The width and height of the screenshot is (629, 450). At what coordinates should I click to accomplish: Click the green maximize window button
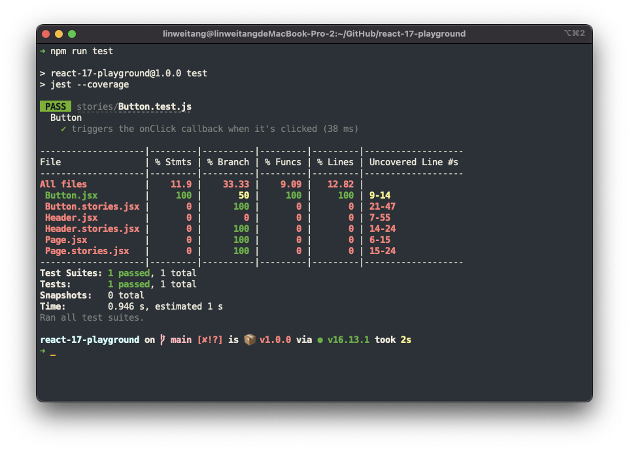[72, 34]
